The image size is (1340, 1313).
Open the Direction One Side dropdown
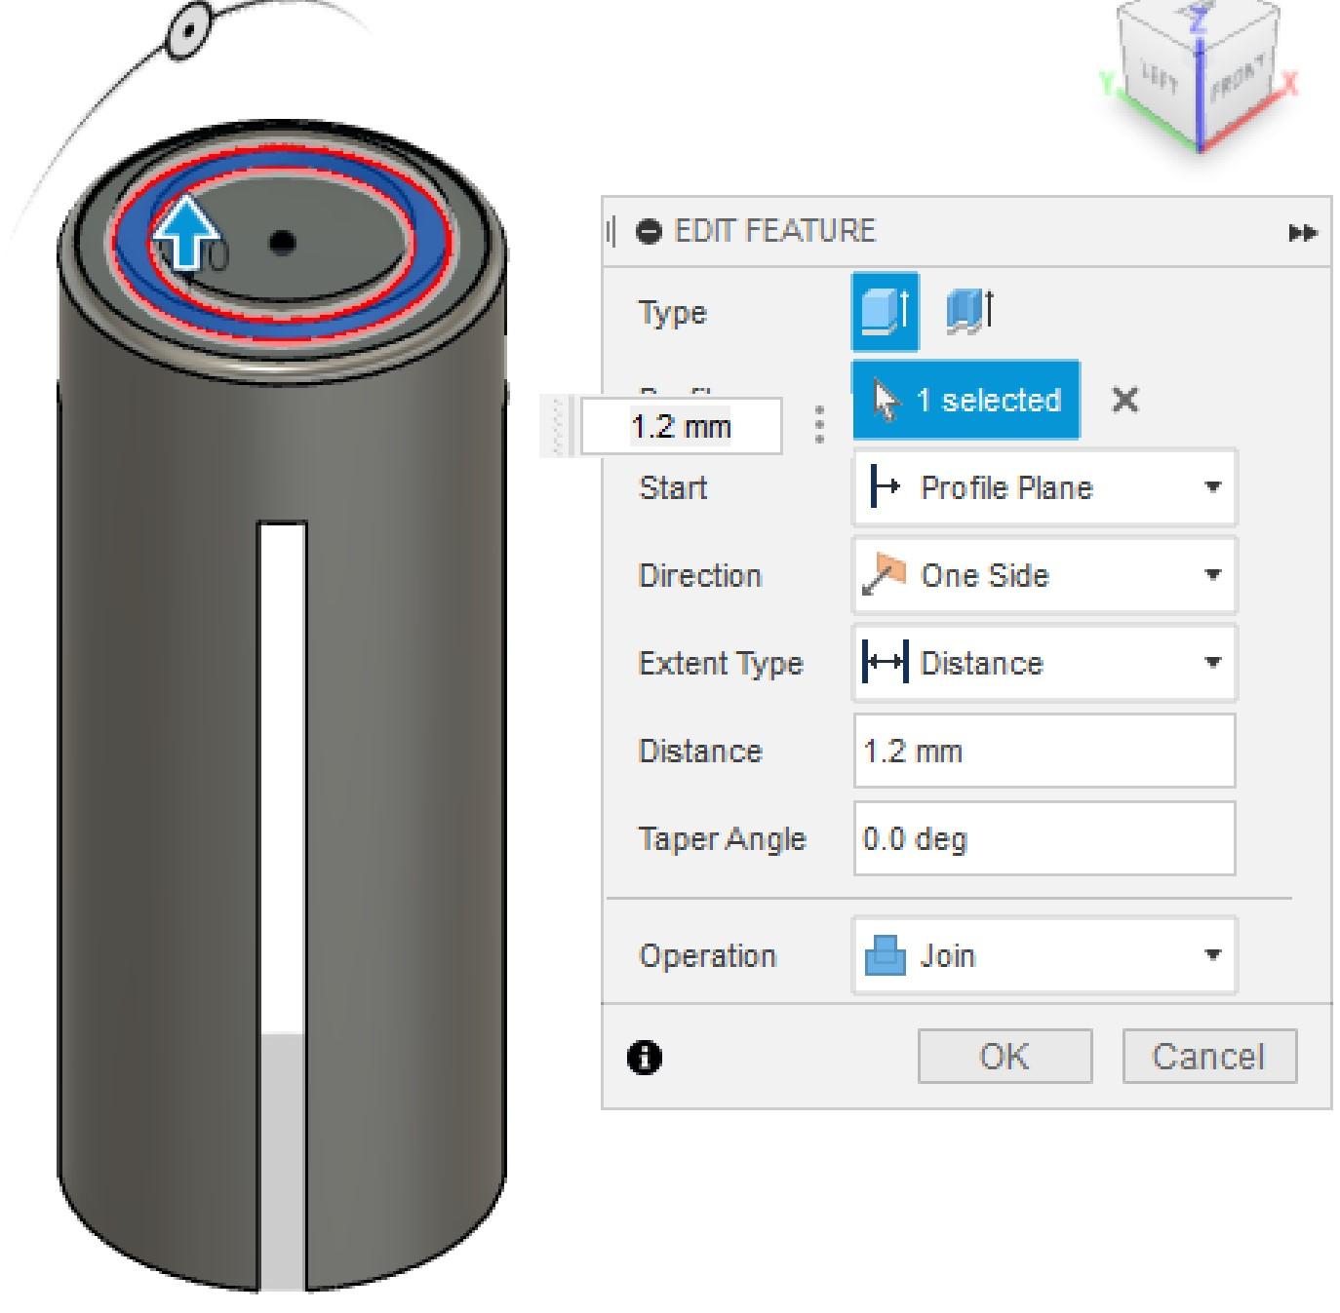pos(1044,575)
